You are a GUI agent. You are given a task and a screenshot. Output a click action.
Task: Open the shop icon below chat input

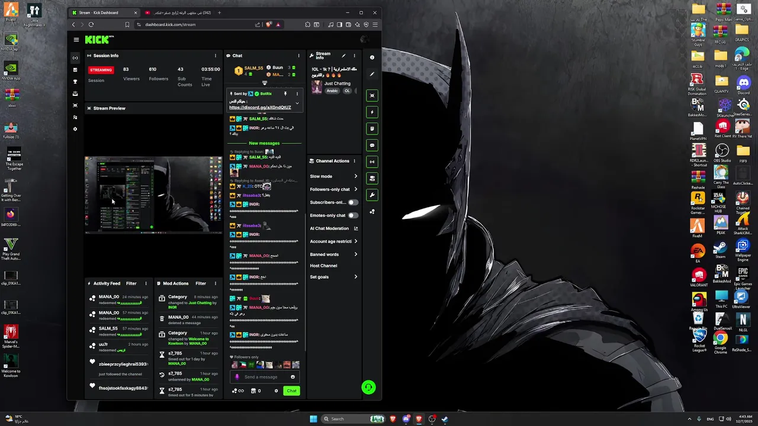tap(256, 391)
